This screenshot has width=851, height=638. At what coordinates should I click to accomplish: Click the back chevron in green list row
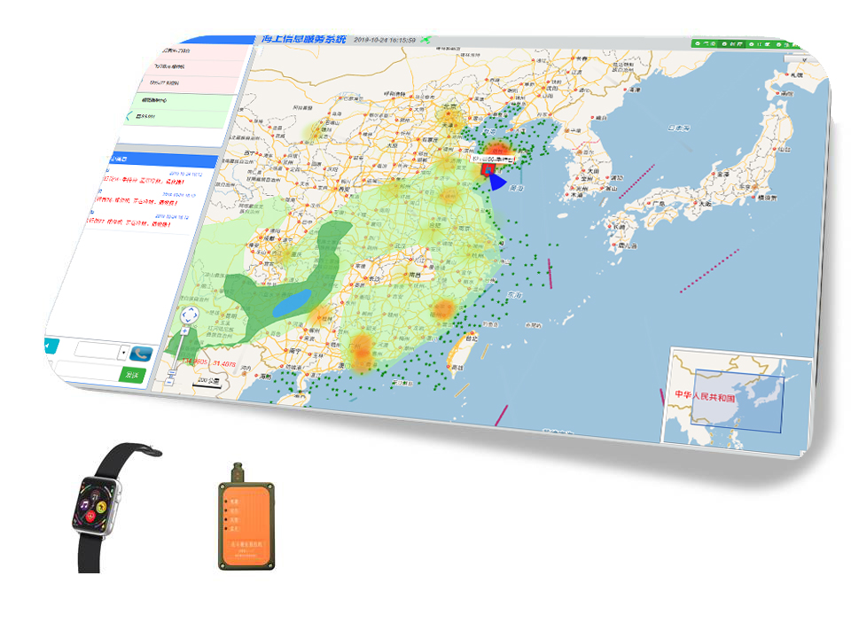pyautogui.click(x=128, y=116)
